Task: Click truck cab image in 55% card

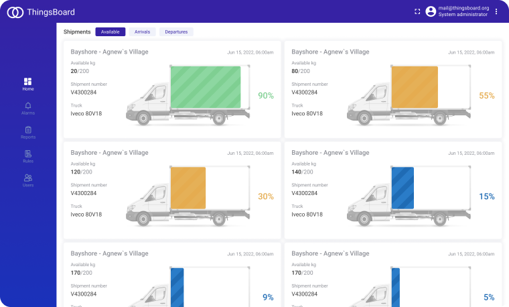Action: tap(370, 104)
